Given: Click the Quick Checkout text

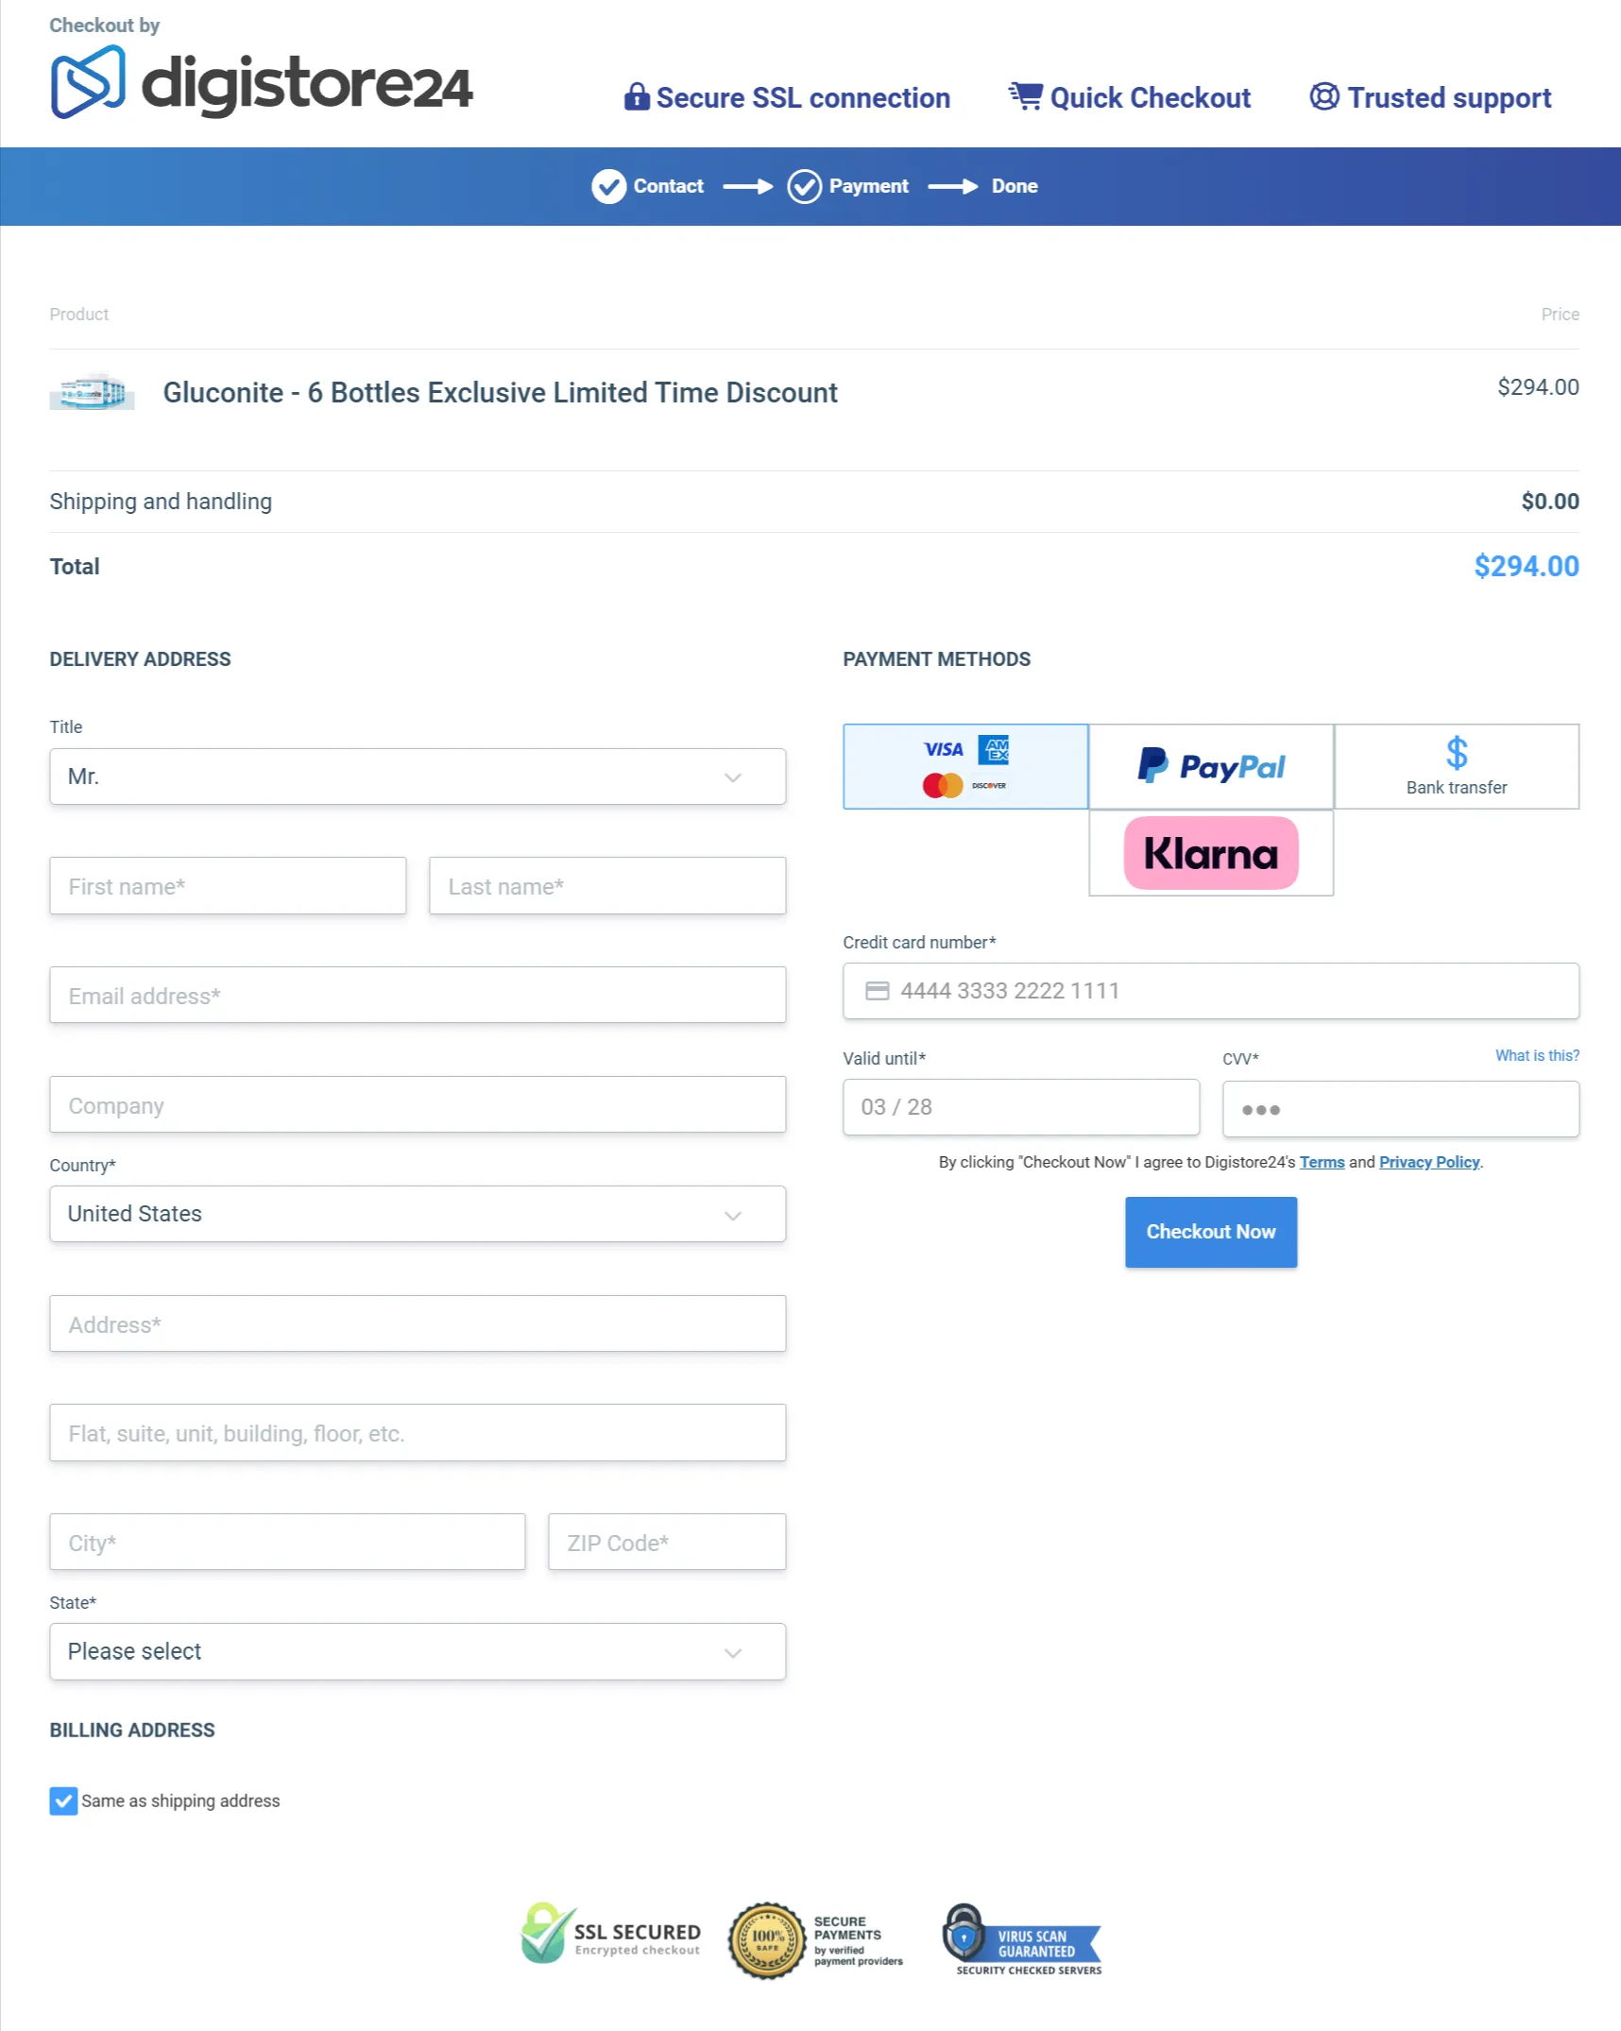Looking at the screenshot, I should click(x=1150, y=97).
